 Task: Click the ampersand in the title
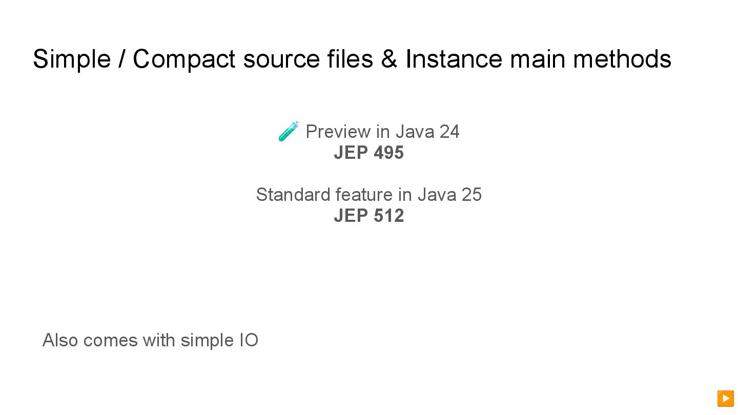click(389, 59)
